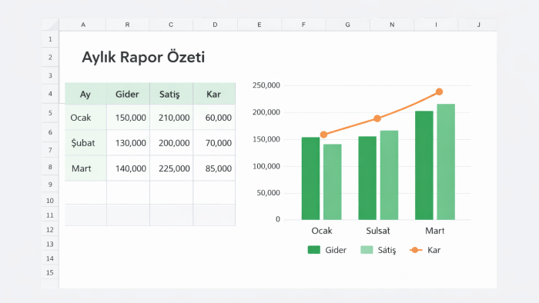Screen dimensions: 539x303
Task: Click the 250,000 axis label
Action: point(266,85)
